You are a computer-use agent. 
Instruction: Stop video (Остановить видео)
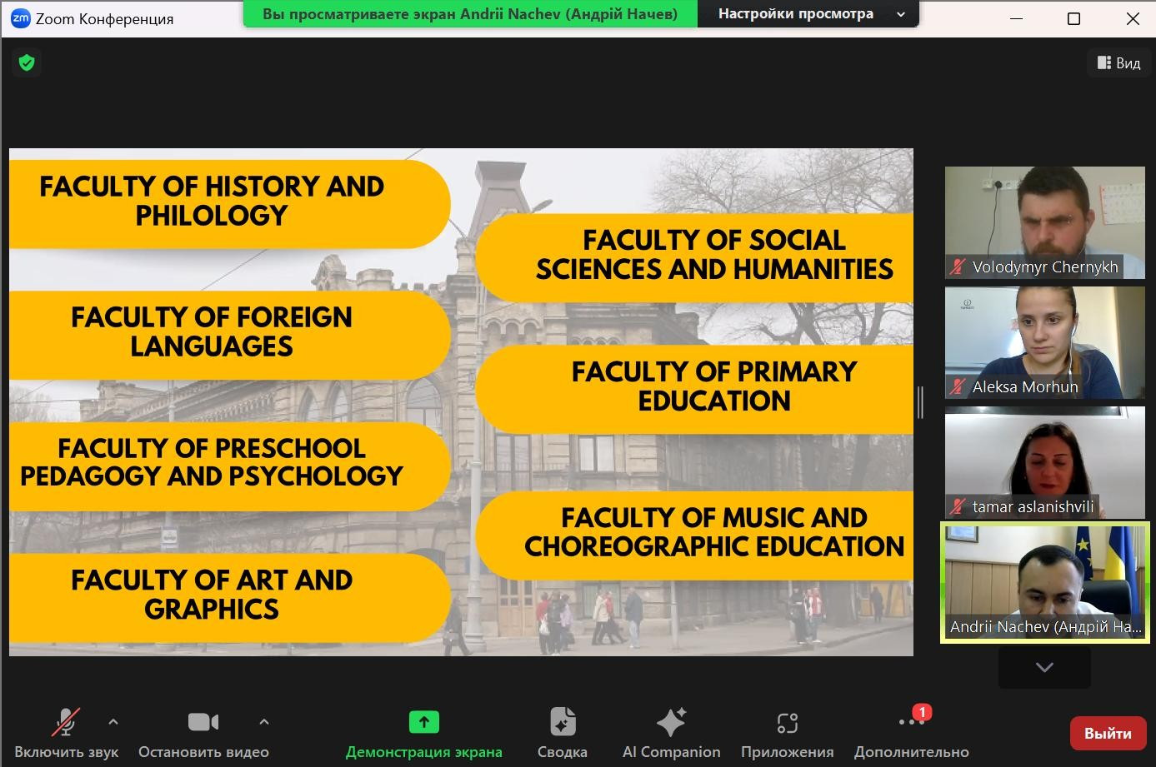203,733
